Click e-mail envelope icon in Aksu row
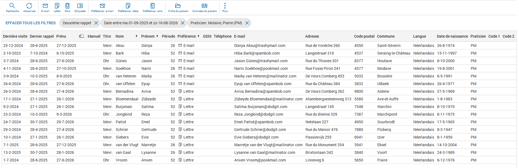Screen dimensions: 519x168 coord(180,46)
